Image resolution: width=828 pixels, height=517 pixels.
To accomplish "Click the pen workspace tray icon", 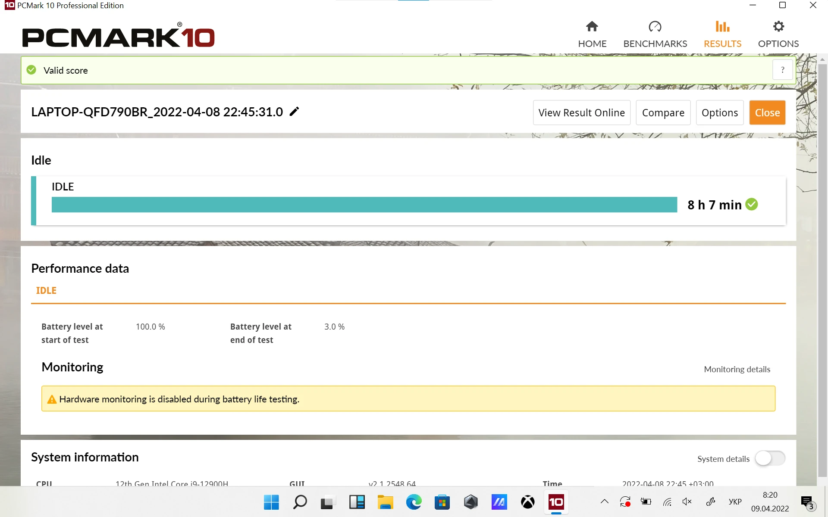I will click(x=711, y=501).
